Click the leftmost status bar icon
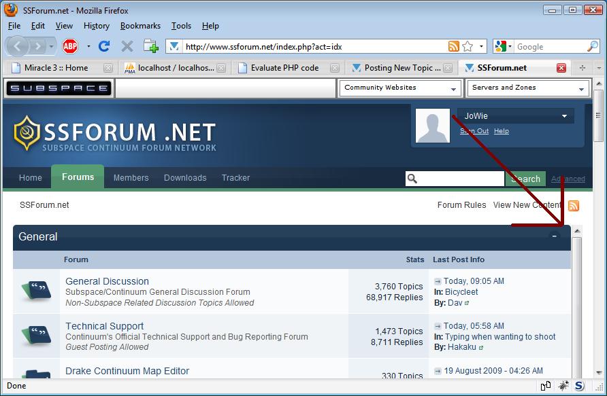 pos(546,386)
